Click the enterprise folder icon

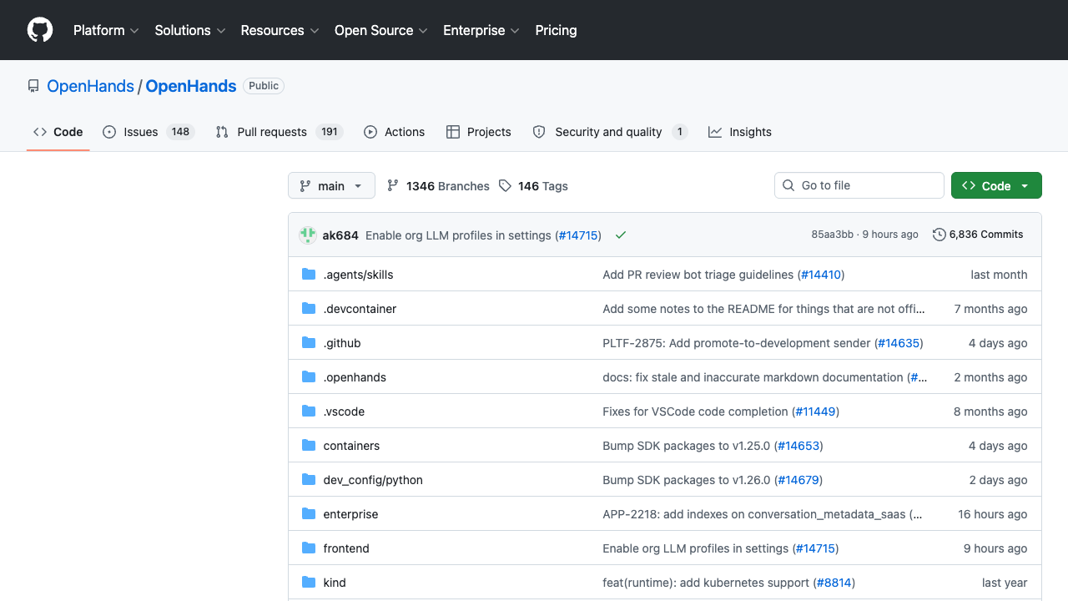[x=309, y=514]
